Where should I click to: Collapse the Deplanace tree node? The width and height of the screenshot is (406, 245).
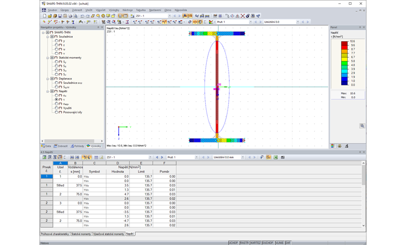click(x=48, y=78)
